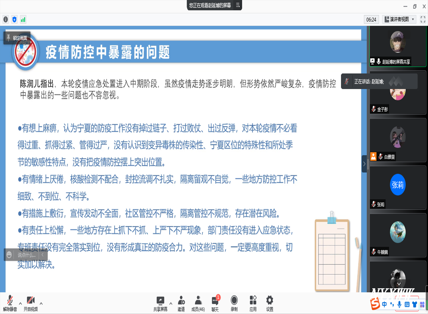Open the 成员(46) members list
The height and width of the screenshot is (314, 428).
(x=198, y=303)
